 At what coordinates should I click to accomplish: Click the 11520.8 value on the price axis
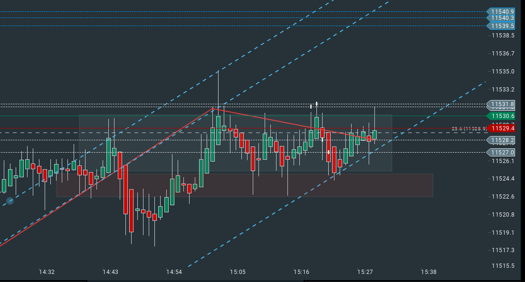503,215
